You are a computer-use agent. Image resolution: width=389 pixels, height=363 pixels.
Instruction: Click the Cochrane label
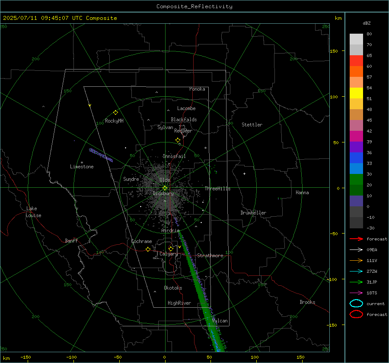(x=141, y=241)
